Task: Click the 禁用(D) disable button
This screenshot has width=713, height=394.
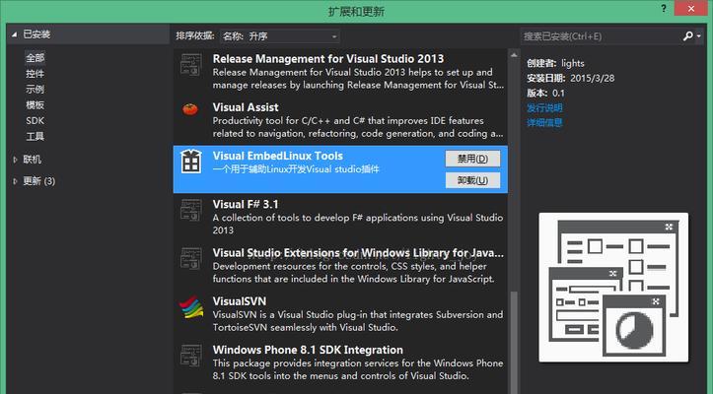Action: click(x=472, y=159)
